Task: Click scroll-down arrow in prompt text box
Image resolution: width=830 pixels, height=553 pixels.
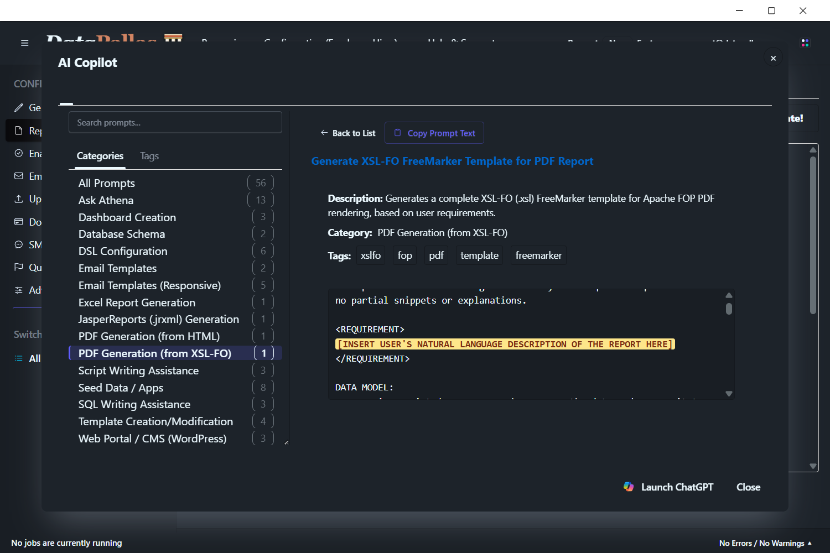Action: click(x=729, y=394)
